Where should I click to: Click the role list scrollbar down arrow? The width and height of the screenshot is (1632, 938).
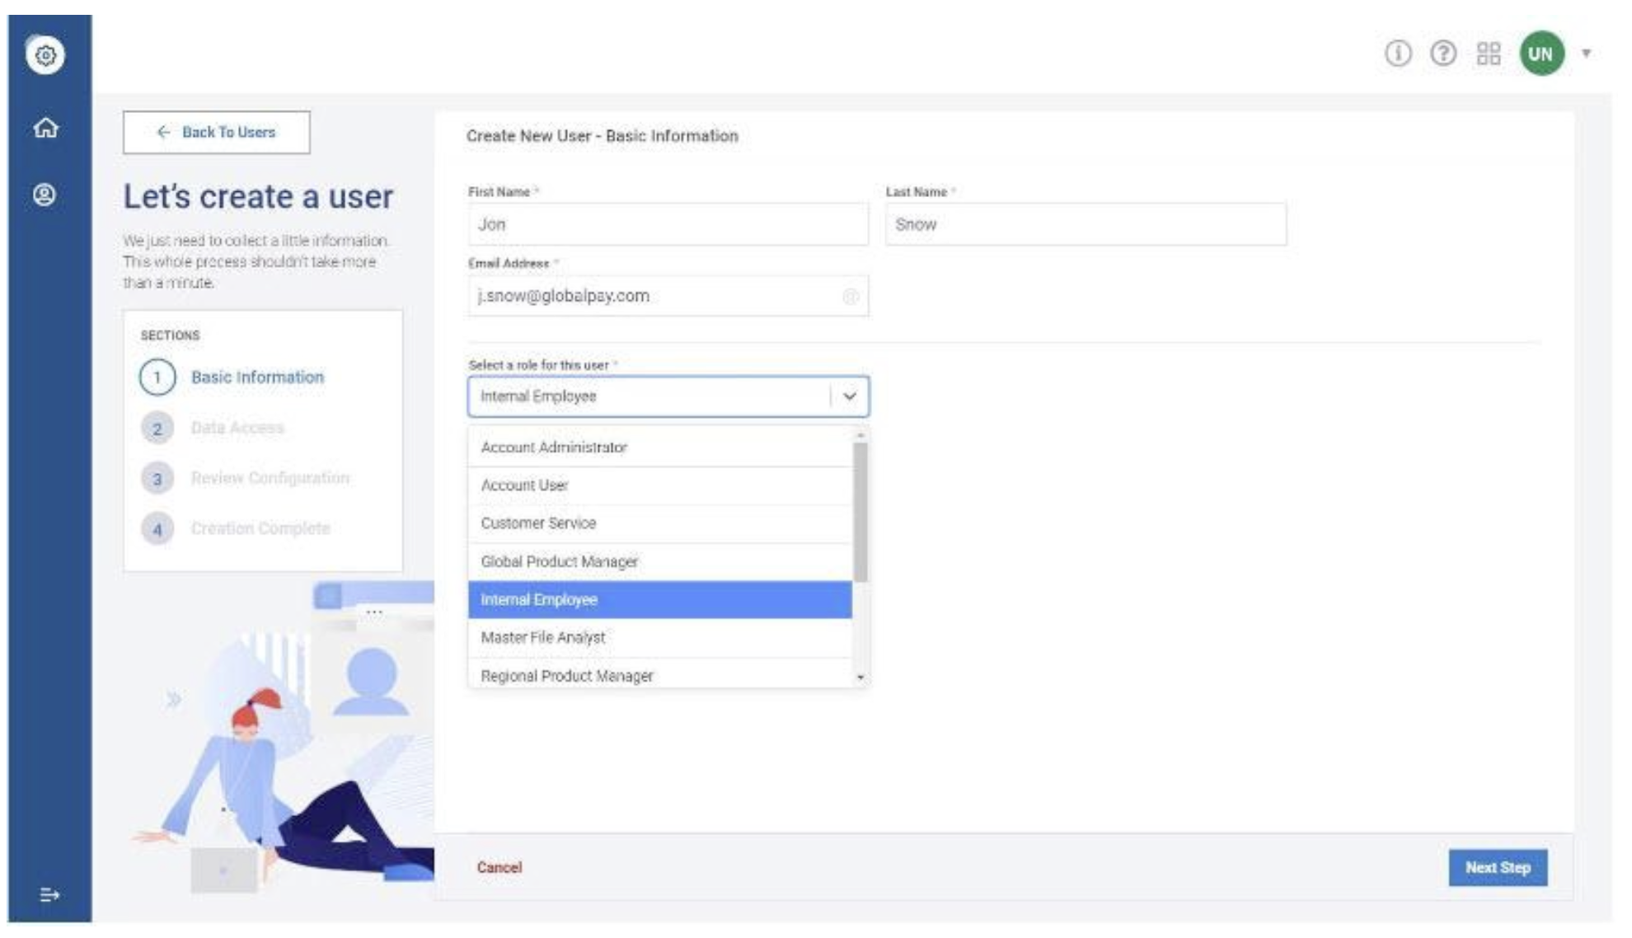point(861,678)
